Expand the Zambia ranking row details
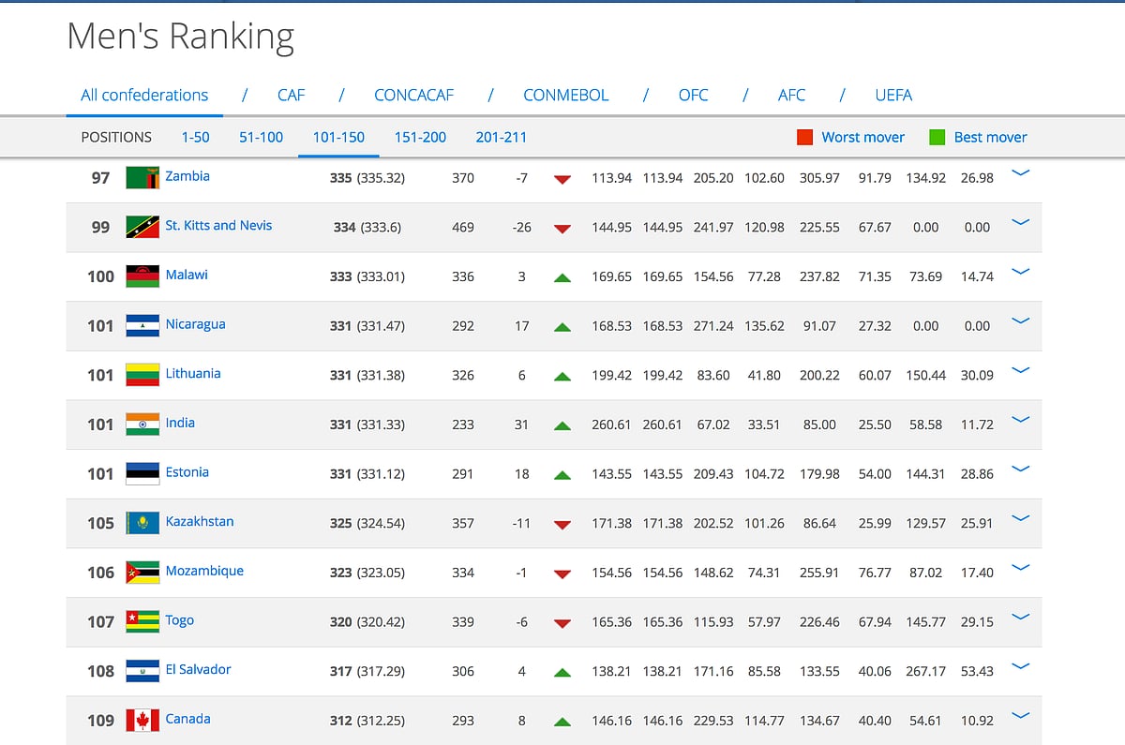This screenshot has width=1125, height=745. click(1020, 172)
